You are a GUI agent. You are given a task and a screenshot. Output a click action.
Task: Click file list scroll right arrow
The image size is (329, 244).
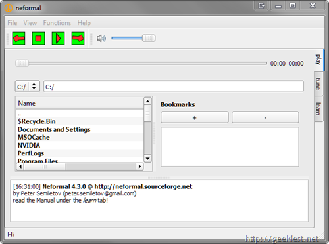coord(139,167)
